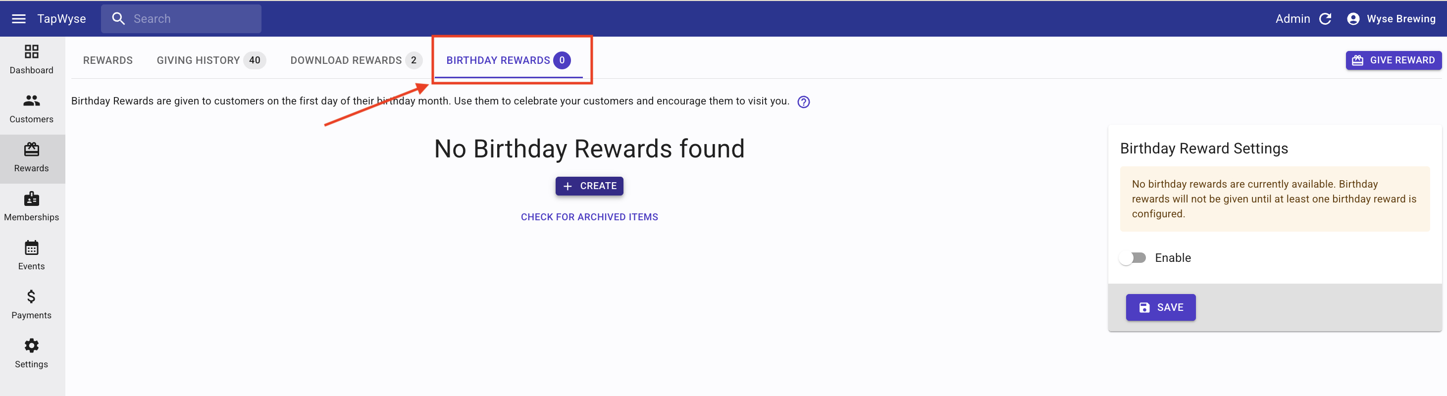
Task: Open the Events calendar icon
Action: (x=32, y=248)
